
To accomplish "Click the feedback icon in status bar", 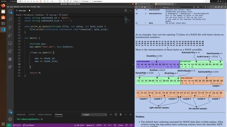I will [x=127, y=125].
